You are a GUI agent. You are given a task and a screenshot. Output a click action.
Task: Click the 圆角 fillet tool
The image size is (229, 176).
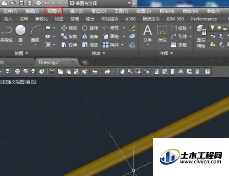(x=110, y=37)
